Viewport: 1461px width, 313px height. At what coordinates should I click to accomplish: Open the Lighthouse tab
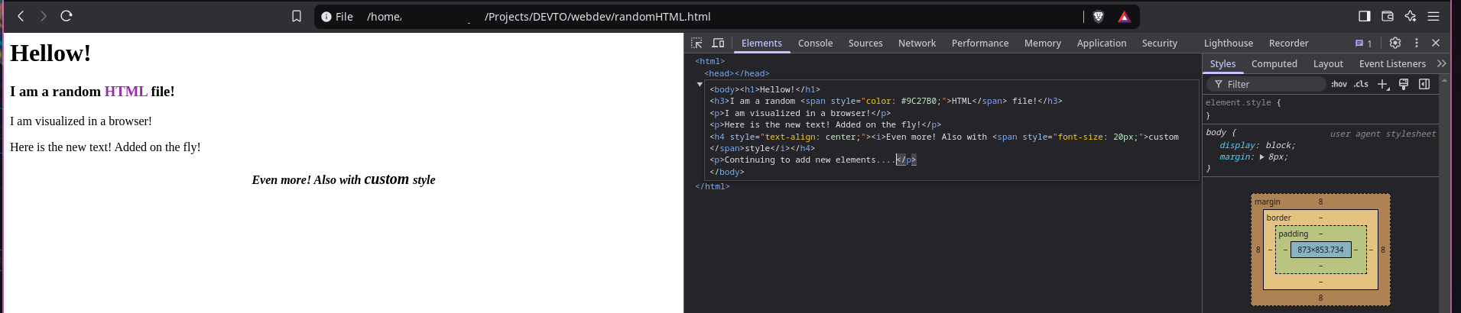coord(1229,44)
